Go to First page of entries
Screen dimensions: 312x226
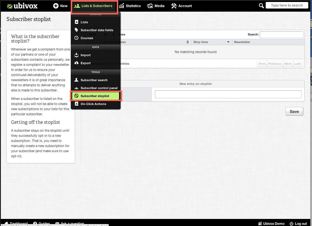tap(262, 64)
